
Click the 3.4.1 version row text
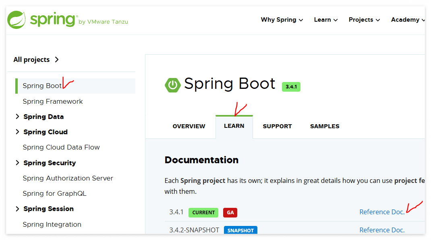pos(176,212)
